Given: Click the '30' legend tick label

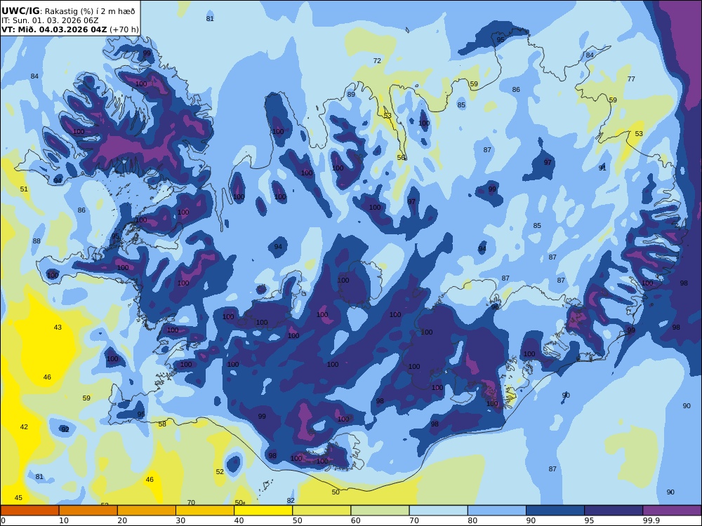Looking at the screenshot, I should [181, 520].
